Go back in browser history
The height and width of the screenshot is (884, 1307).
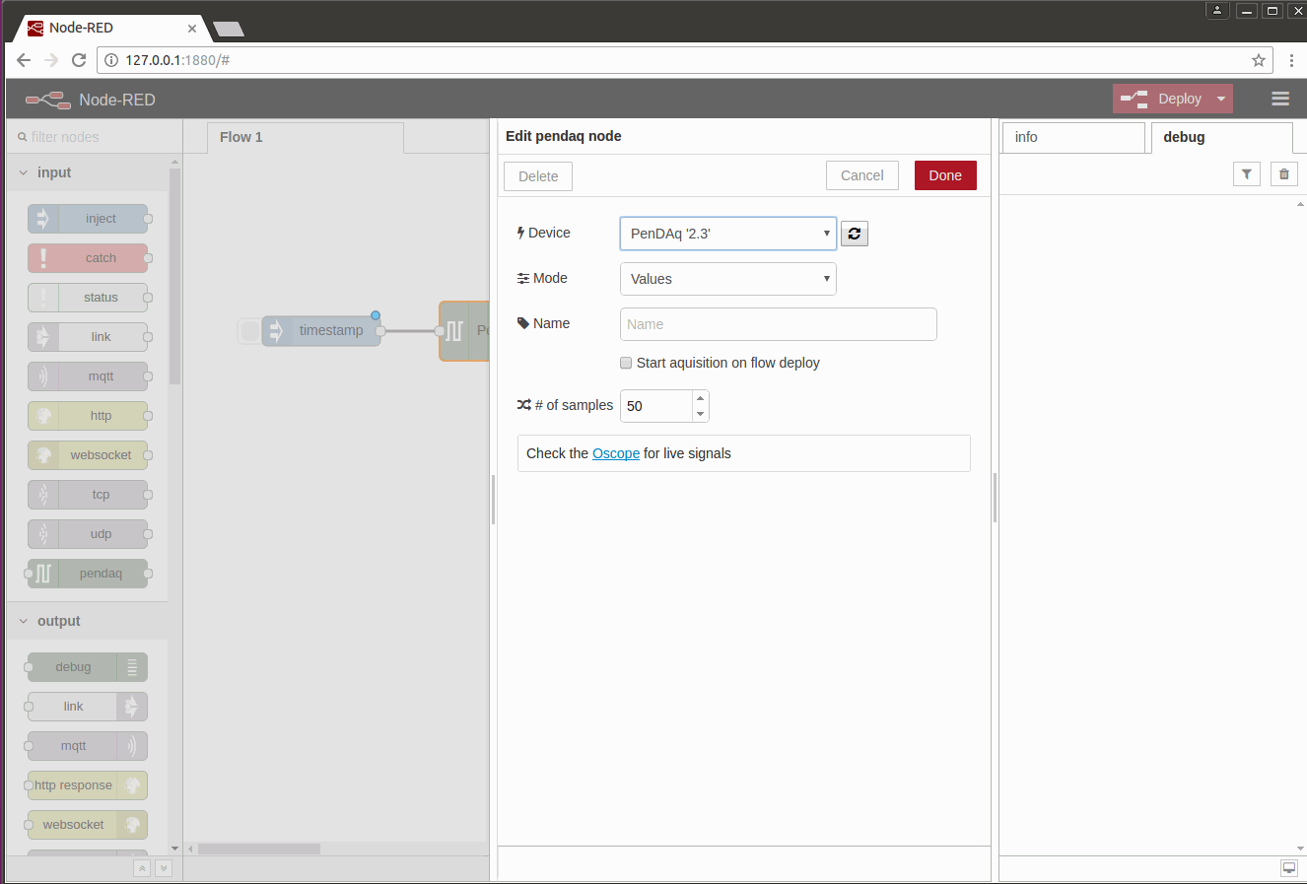click(x=24, y=60)
